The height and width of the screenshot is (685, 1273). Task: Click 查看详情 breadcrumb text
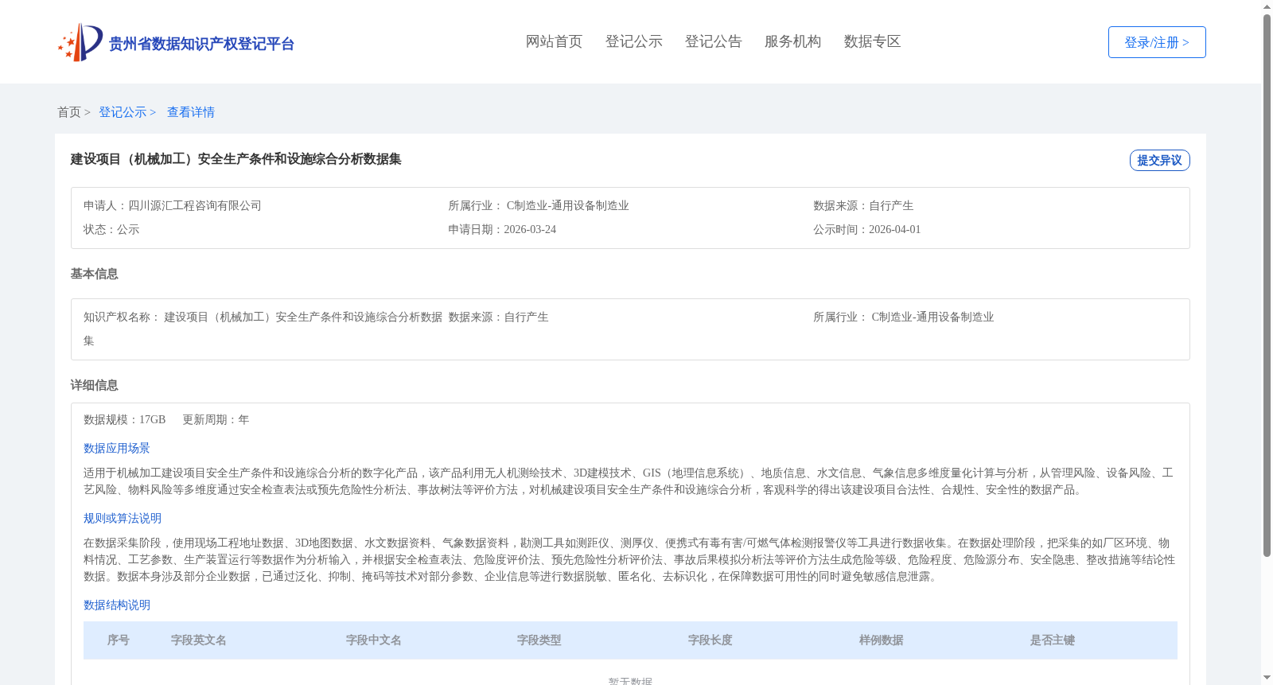(x=191, y=112)
